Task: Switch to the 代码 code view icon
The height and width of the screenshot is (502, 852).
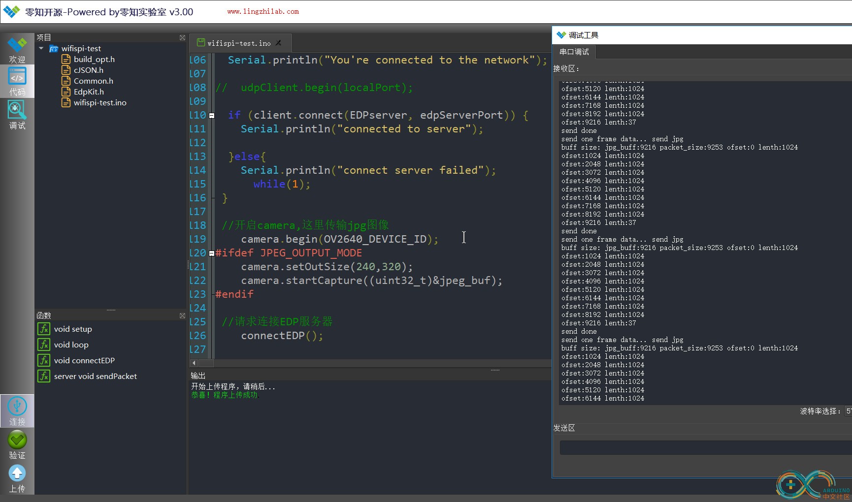Action: [17, 82]
